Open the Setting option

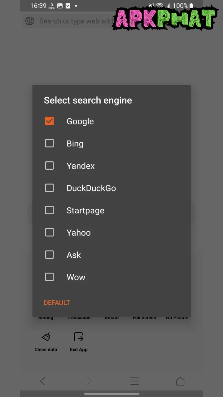coord(46,318)
